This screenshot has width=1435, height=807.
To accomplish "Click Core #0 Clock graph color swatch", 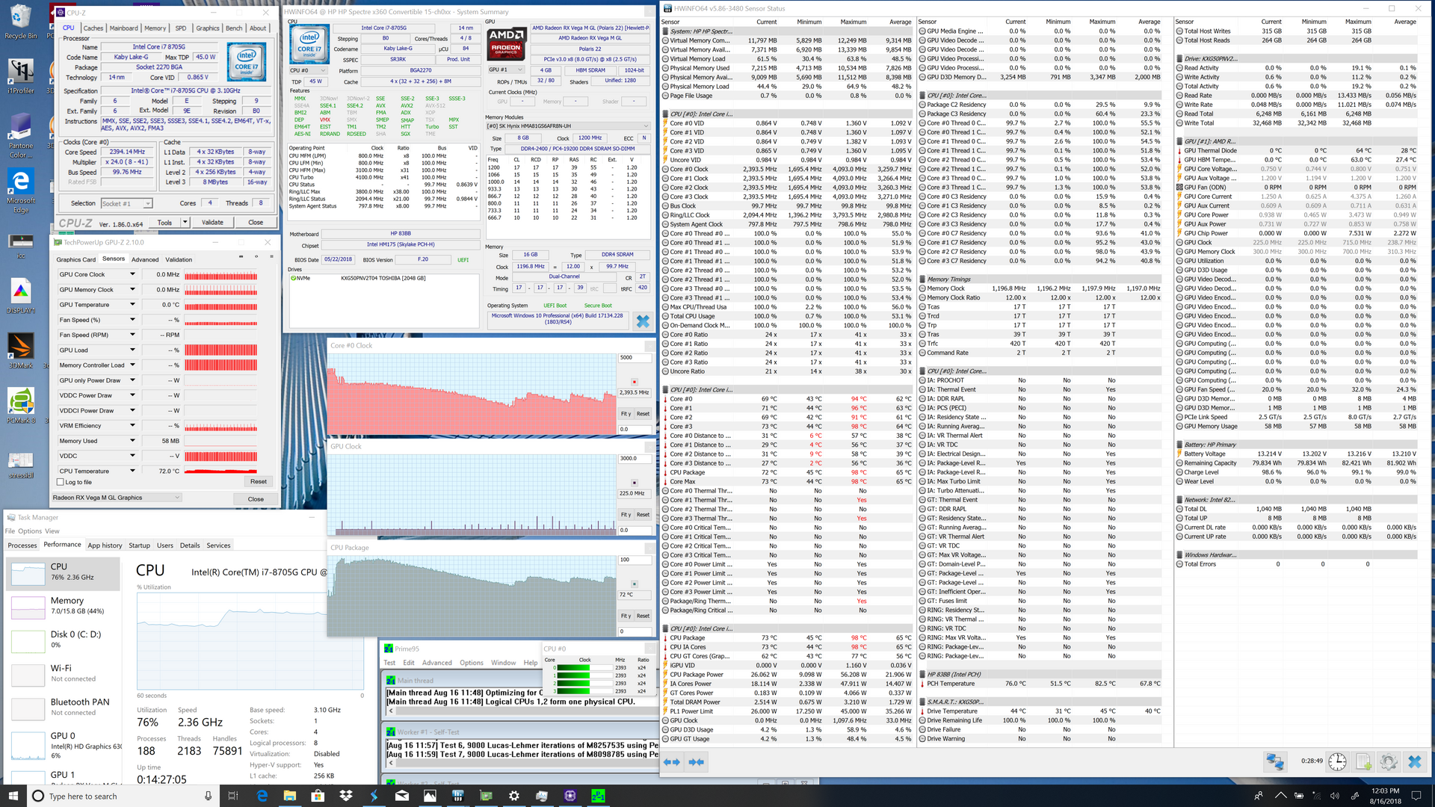I will pos(635,381).
